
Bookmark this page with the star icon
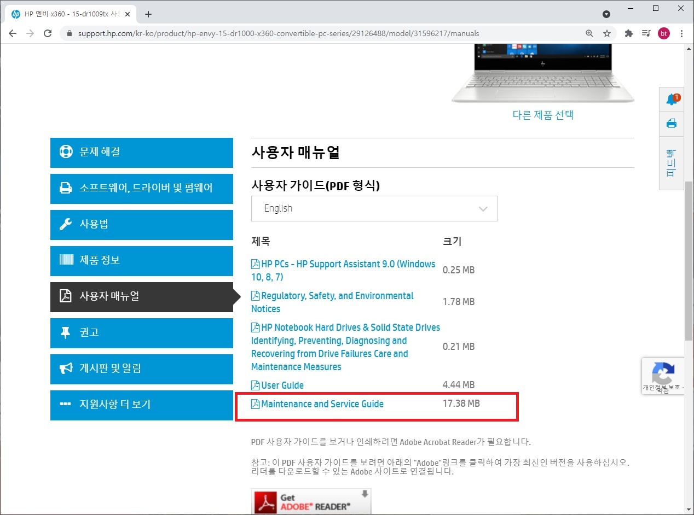click(x=607, y=33)
